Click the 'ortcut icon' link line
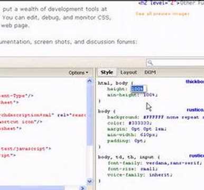 [x=21, y=122]
